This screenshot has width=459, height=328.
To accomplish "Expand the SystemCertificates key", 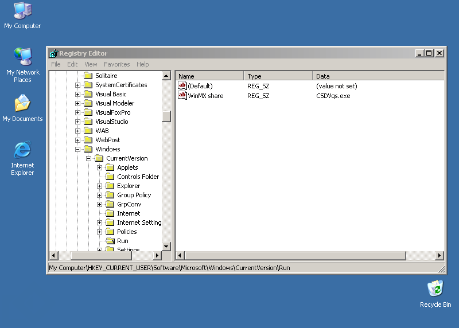I will pyautogui.click(x=77, y=85).
